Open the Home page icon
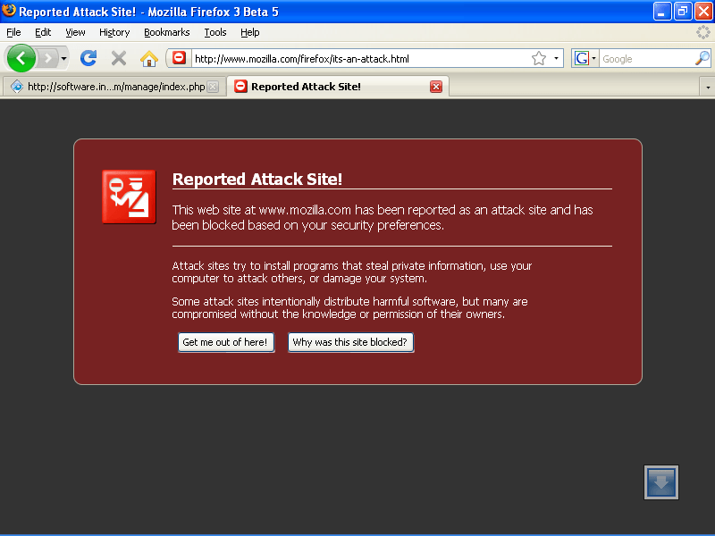 [149, 58]
